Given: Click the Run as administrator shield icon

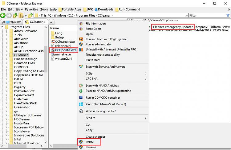Looking at the screenshot, I should point(81,44).
